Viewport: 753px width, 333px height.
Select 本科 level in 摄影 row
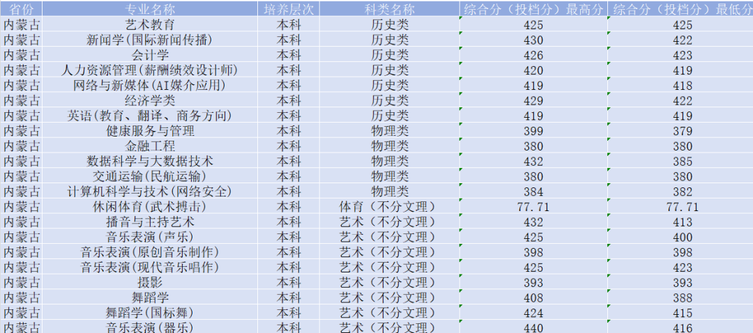pos(289,283)
